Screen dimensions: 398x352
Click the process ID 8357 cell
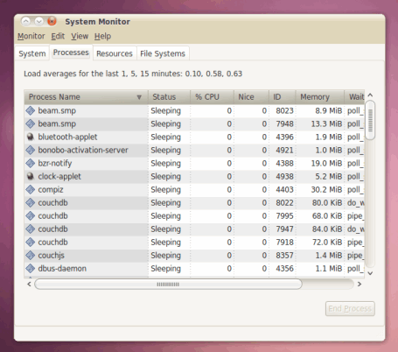tap(284, 255)
